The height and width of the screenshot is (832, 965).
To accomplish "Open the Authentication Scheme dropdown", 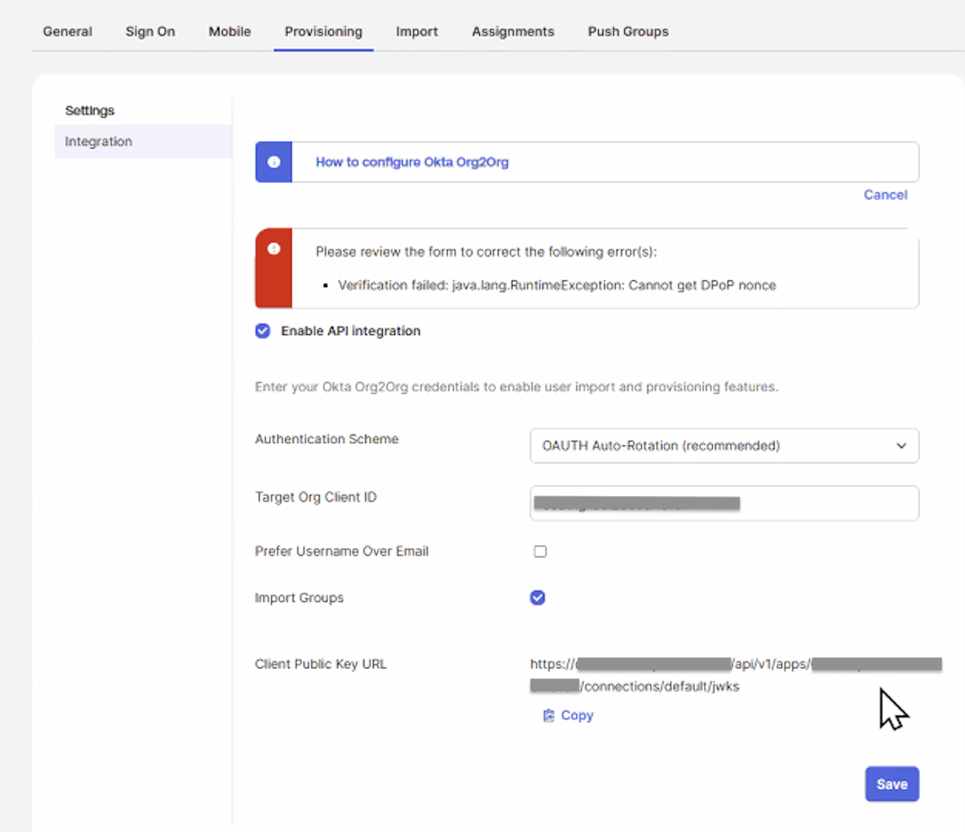I will click(x=725, y=446).
